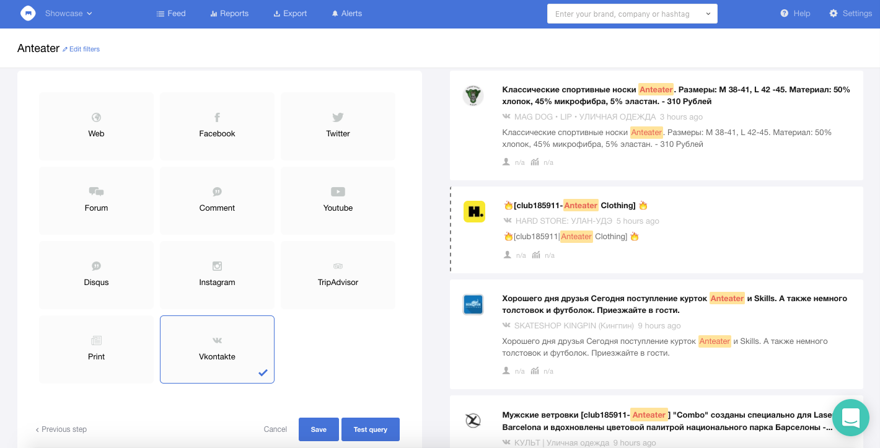Image resolution: width=880 pixels, height=448 pixels.
Task: Open the Showcase project dropdown
Action: 68,13
